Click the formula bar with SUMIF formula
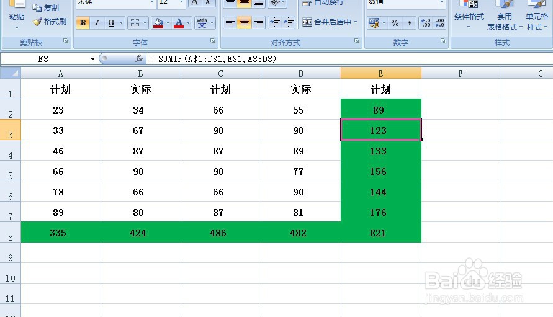 [349, 59]
